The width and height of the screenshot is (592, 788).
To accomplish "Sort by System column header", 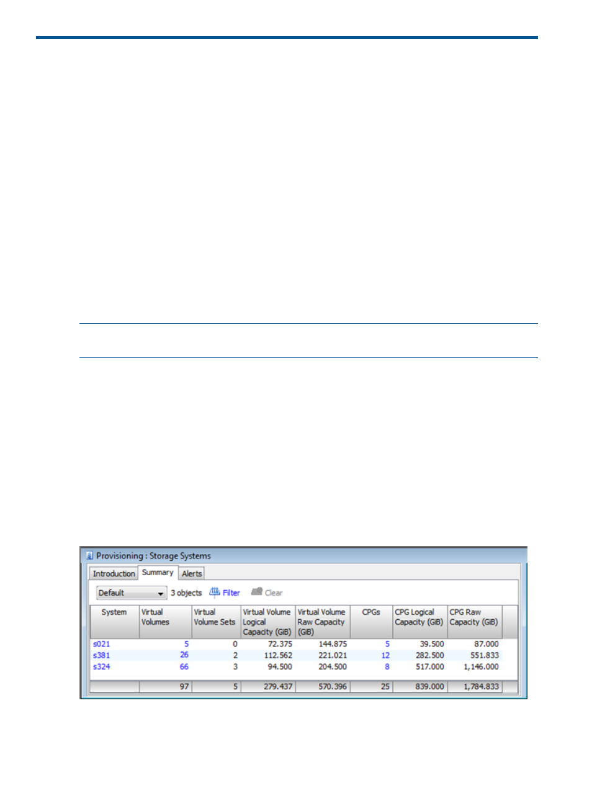I will 114,622.
